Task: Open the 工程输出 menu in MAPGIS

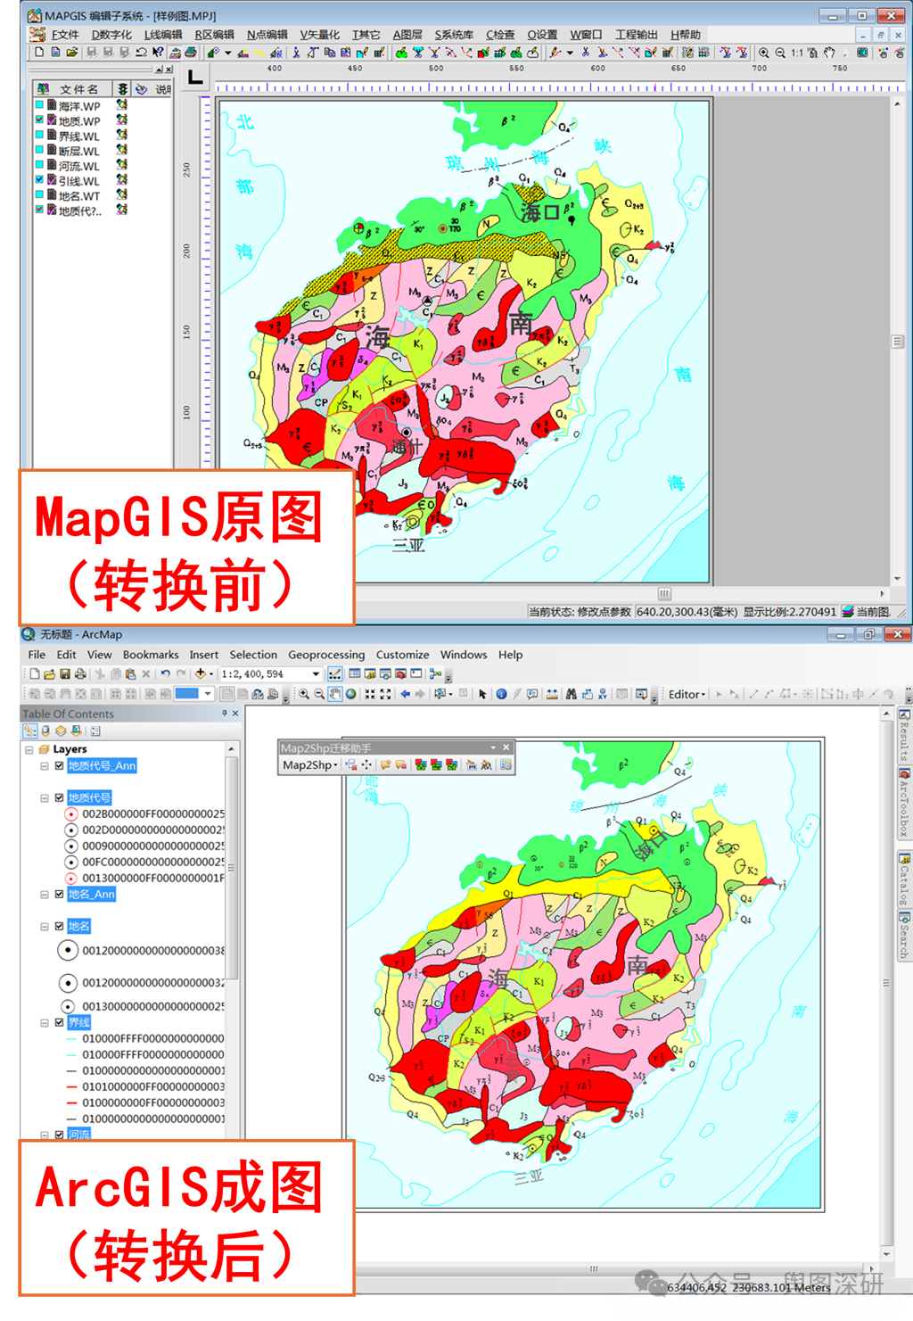Action: point(637,35)
